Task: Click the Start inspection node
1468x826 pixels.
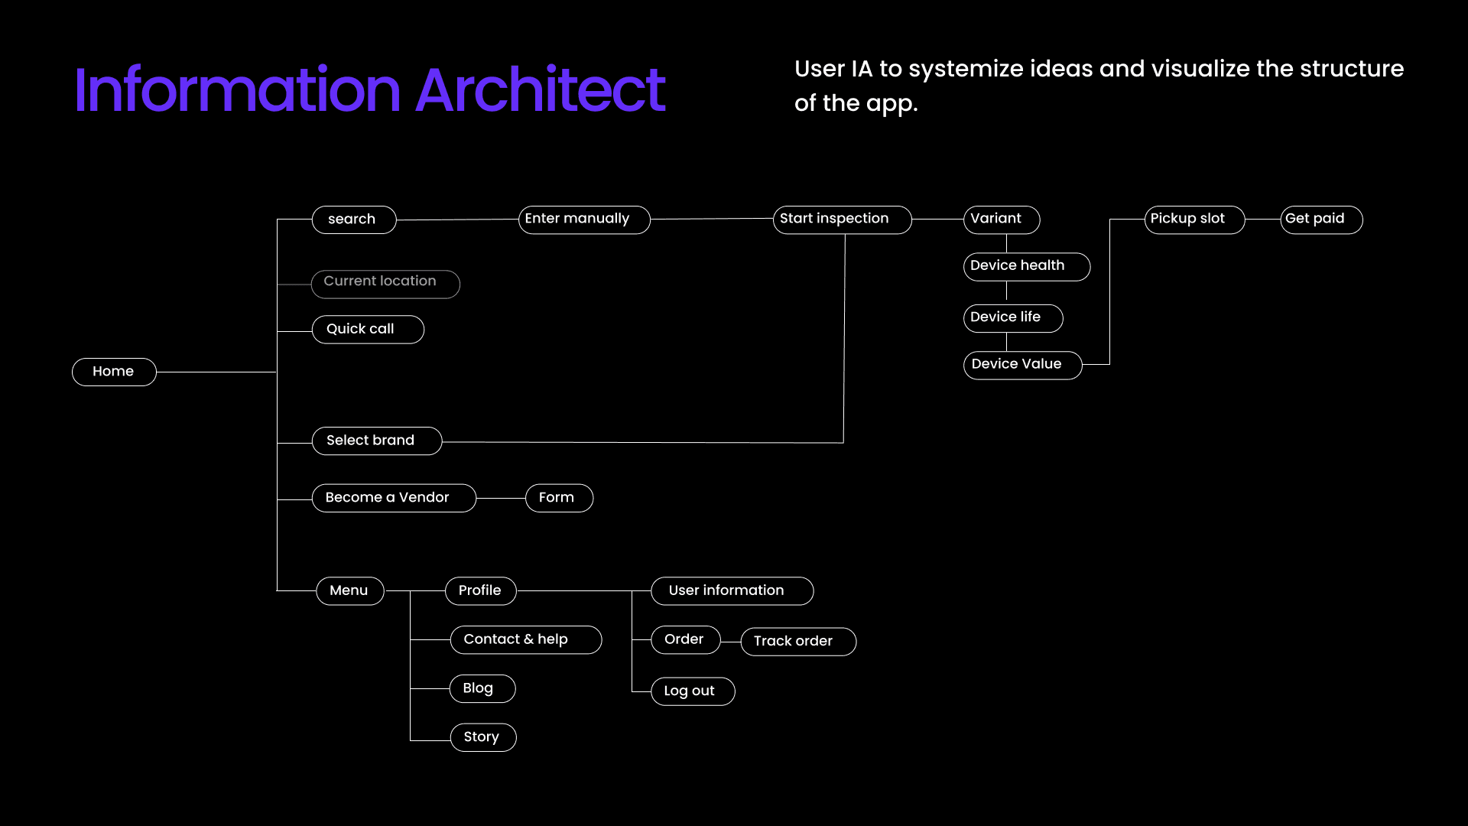Action: coord(841,220)
